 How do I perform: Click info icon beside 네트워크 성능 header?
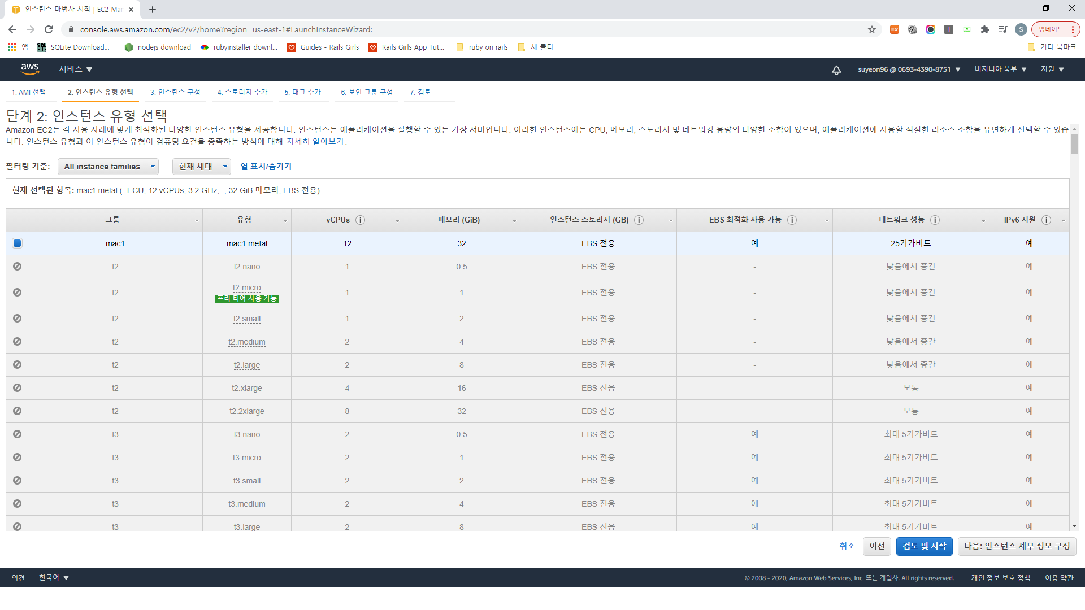pyautogui.click(x=935, y=220)
